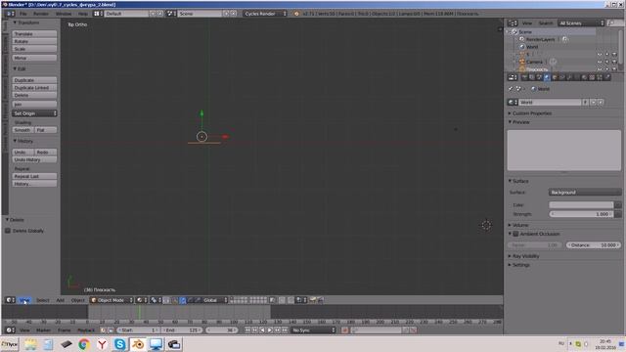
Task: Open the Render menu
Action: click(x=41, y=14)
